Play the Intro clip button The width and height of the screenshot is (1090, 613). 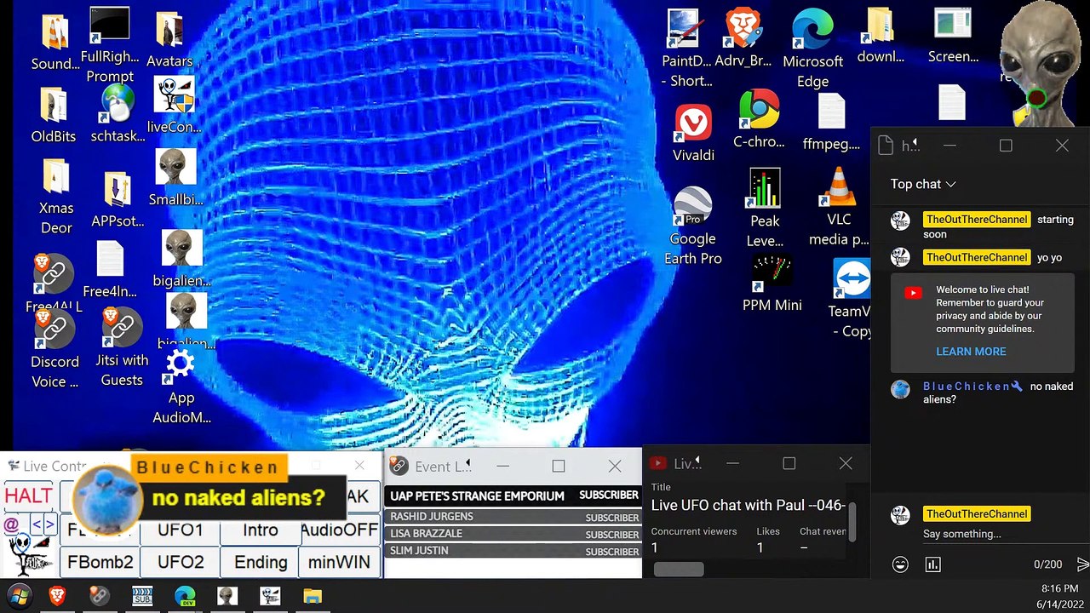pos(261,530)
